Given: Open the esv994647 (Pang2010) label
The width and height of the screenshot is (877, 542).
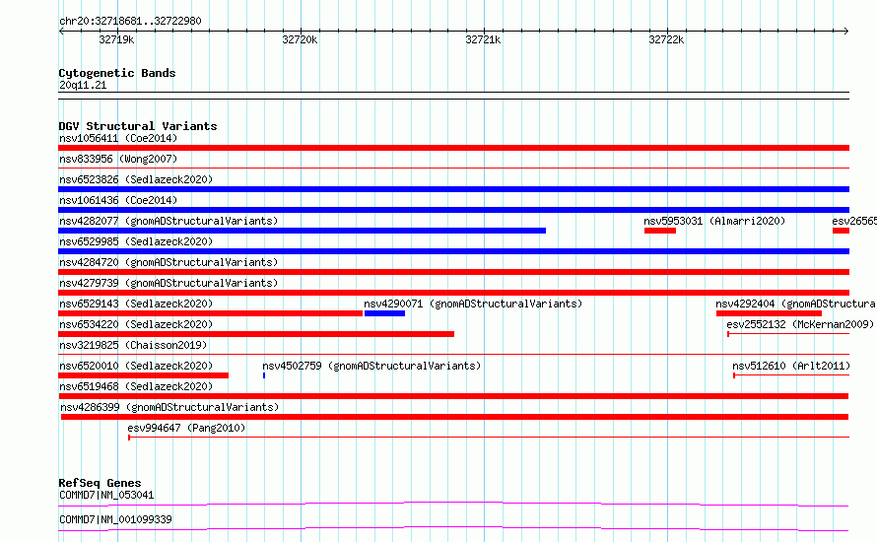Looking at the screenshot, I should pos(186,428).
